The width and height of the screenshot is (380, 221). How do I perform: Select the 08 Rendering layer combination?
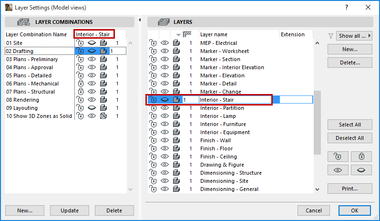coord(22,100)
